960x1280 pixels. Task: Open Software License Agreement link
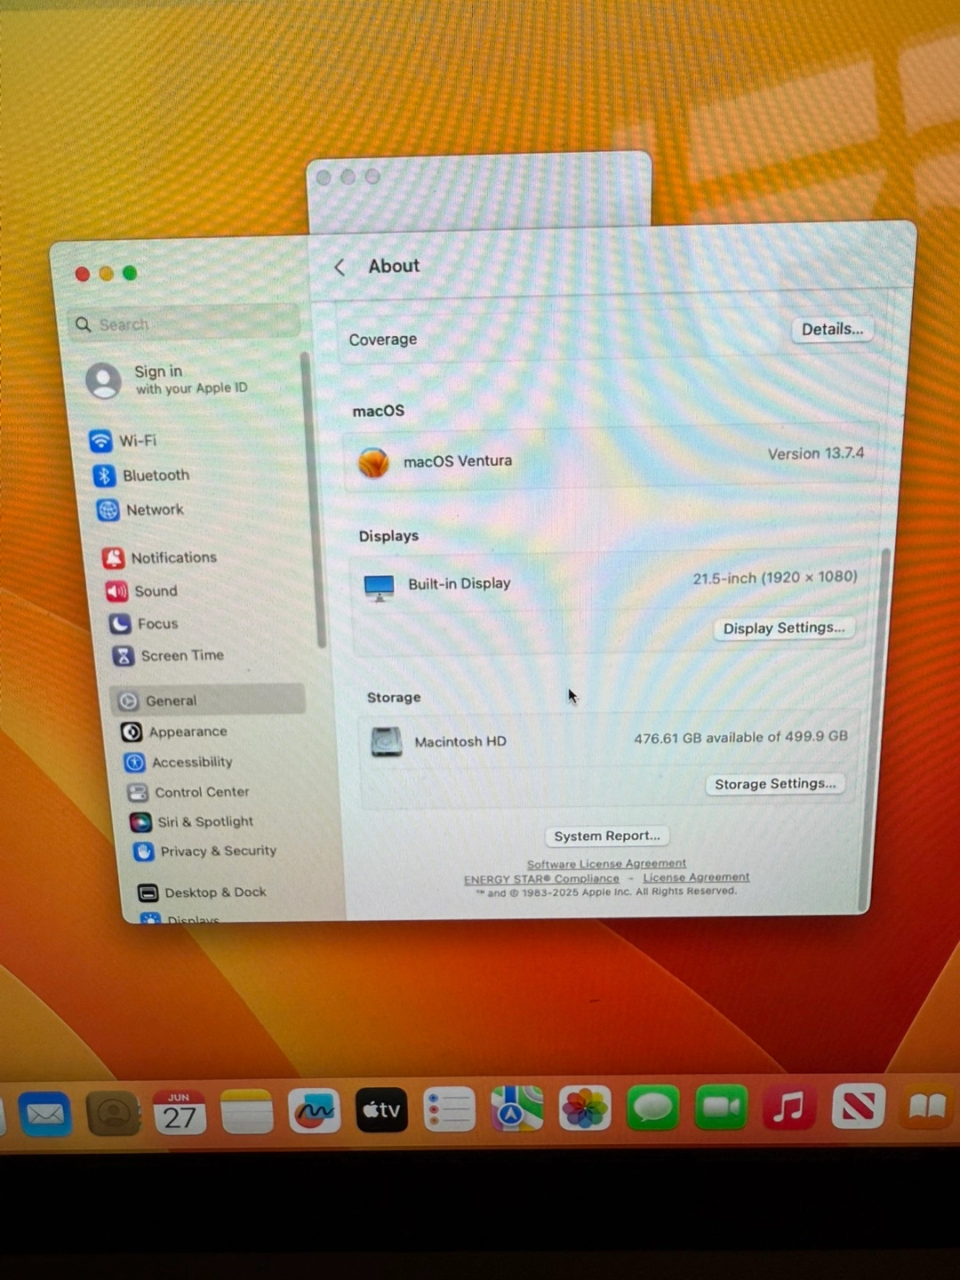pos(606,864)
